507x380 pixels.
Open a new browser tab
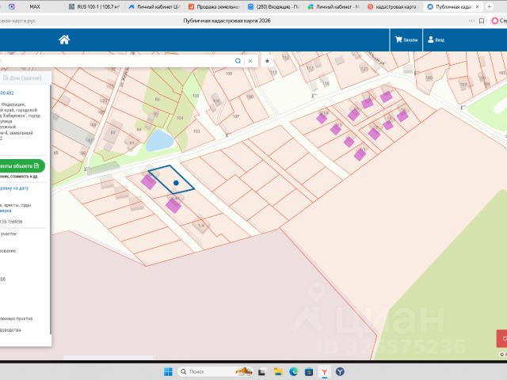tap(490, 6)
